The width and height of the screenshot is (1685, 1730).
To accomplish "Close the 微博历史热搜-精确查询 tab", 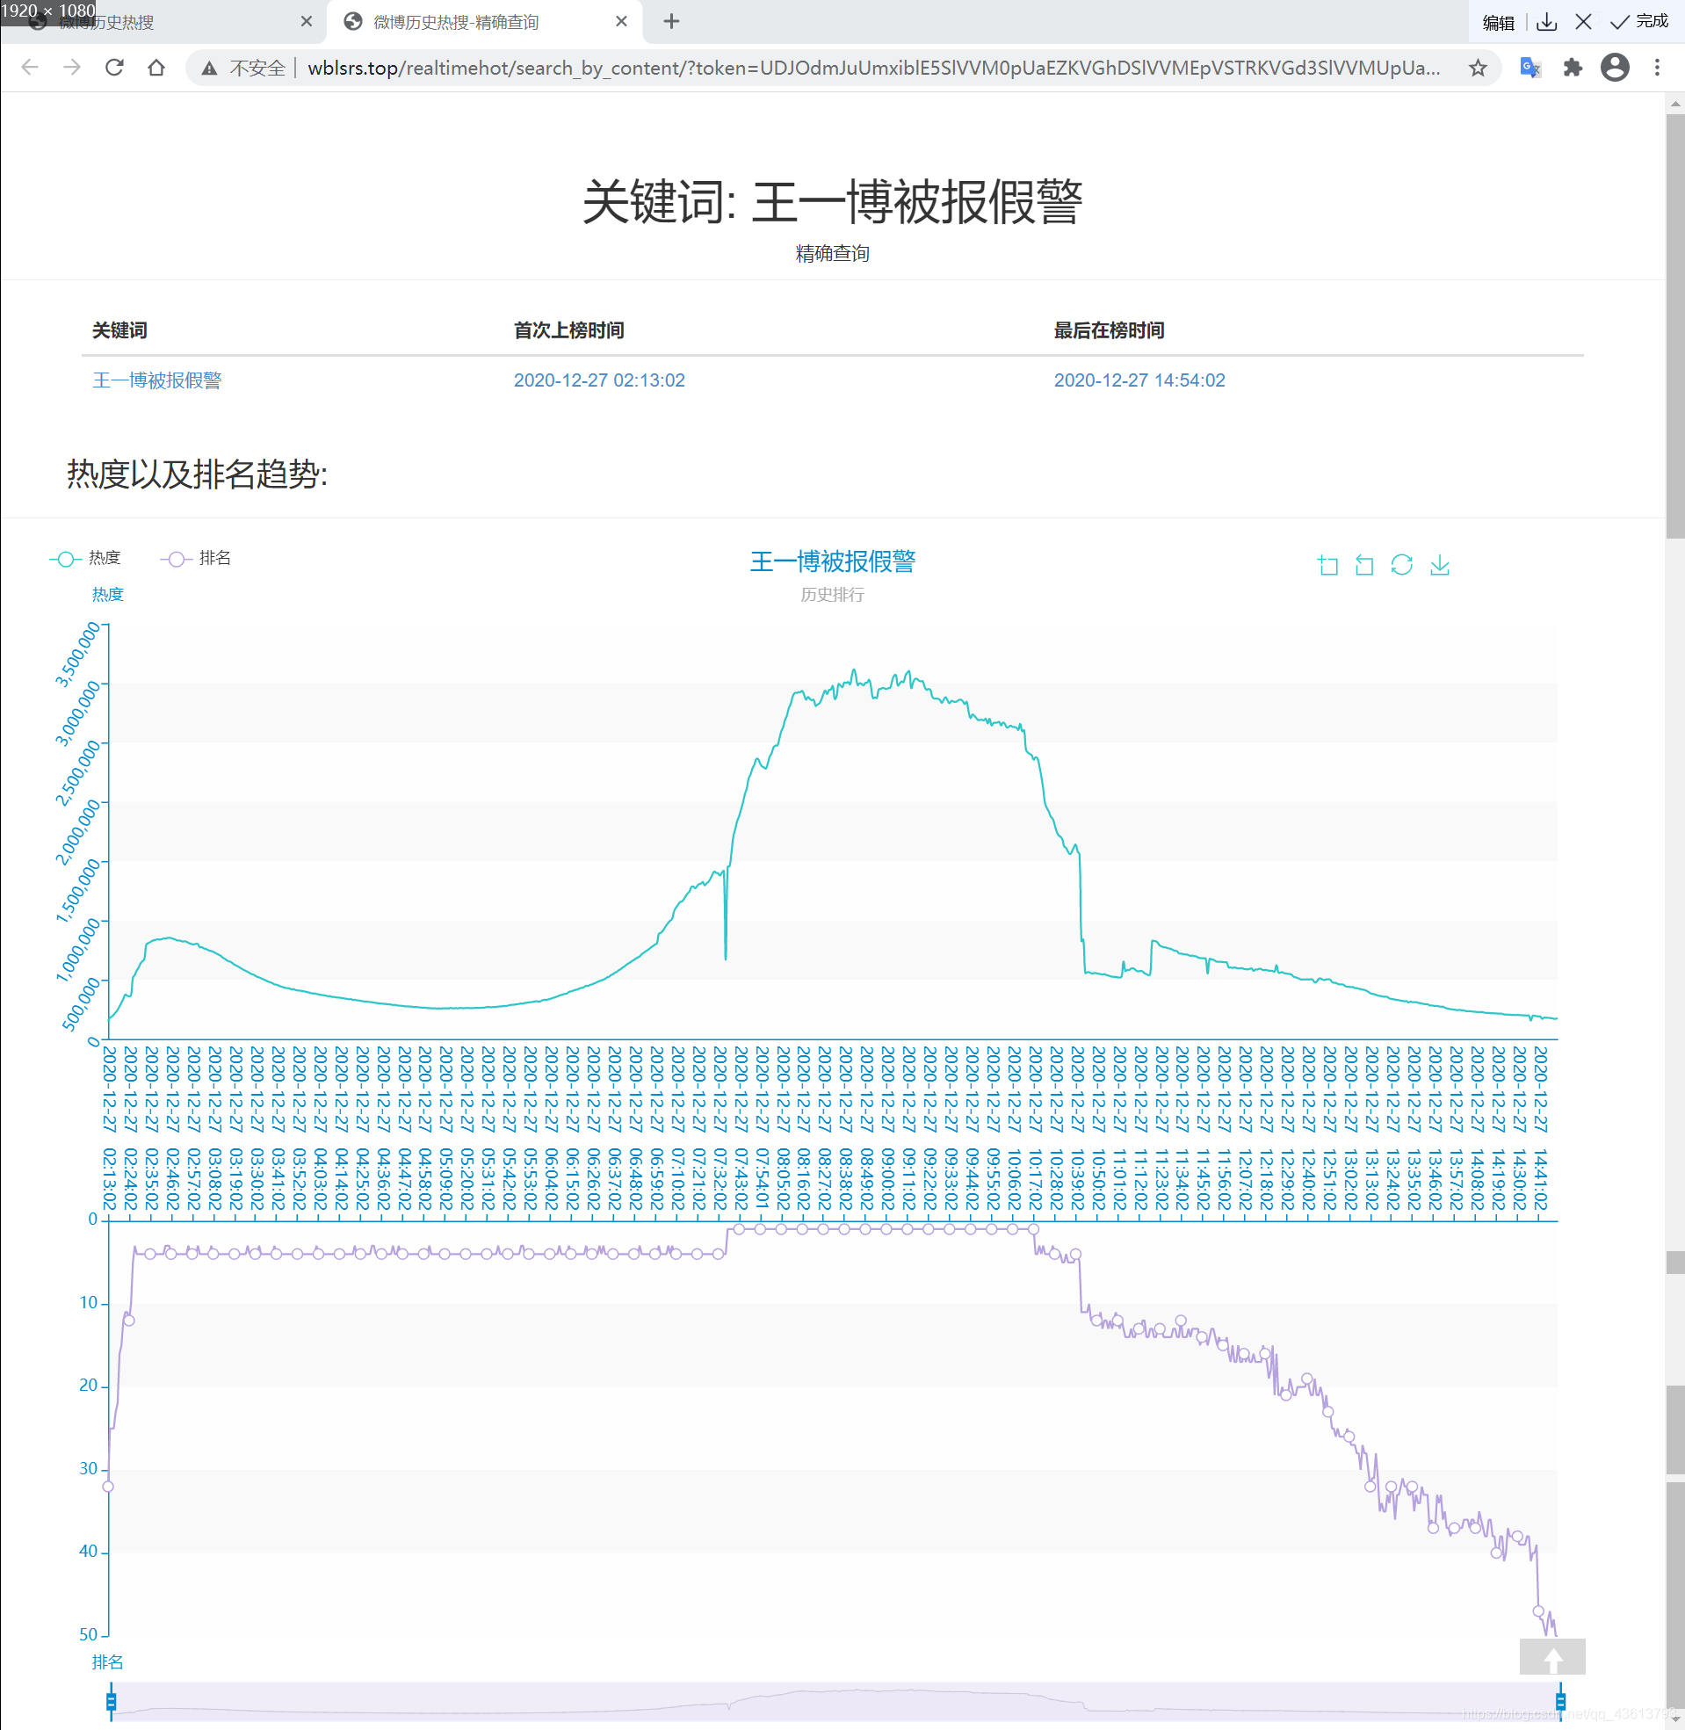I will coord(621,21).
